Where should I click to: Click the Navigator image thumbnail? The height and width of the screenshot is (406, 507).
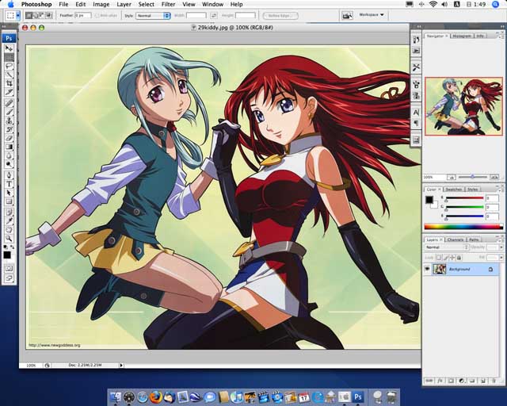[x=463, y=106]
